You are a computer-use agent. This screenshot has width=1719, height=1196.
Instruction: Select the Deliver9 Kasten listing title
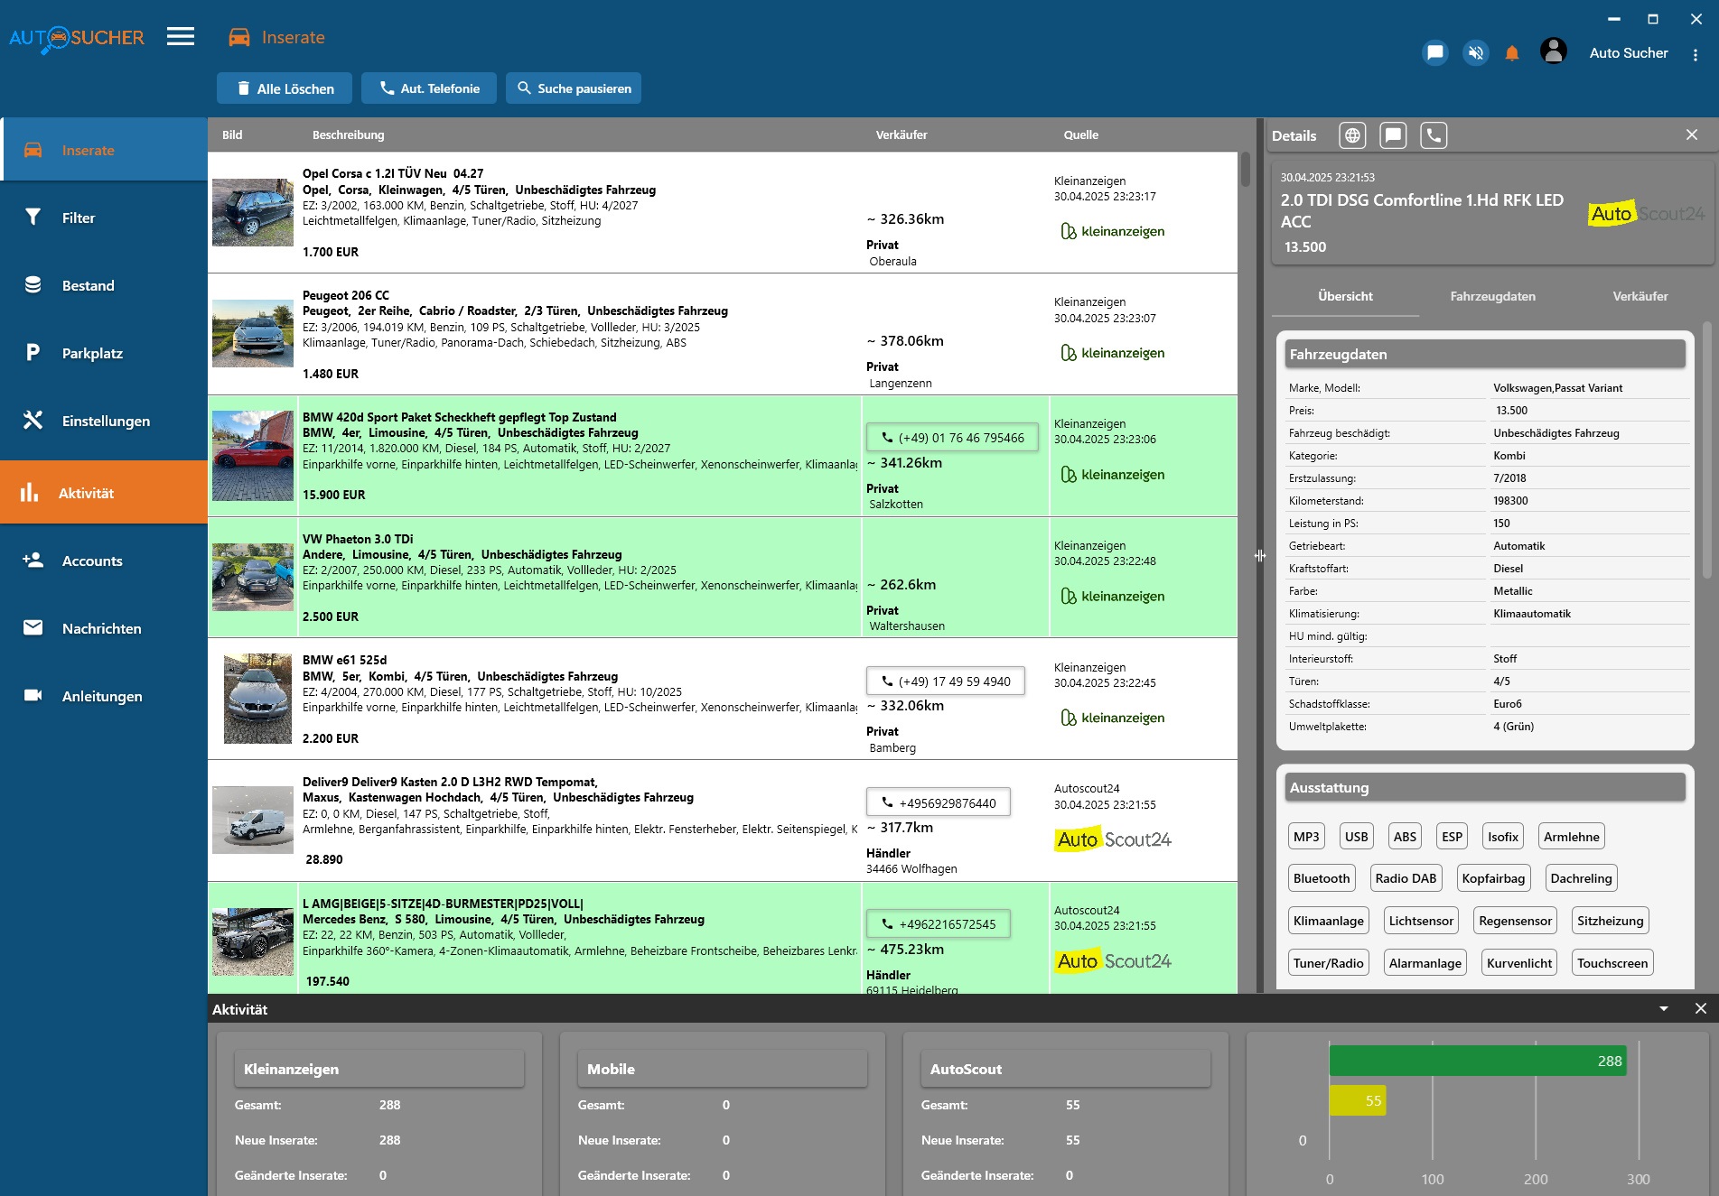click(x=450, y=782)
